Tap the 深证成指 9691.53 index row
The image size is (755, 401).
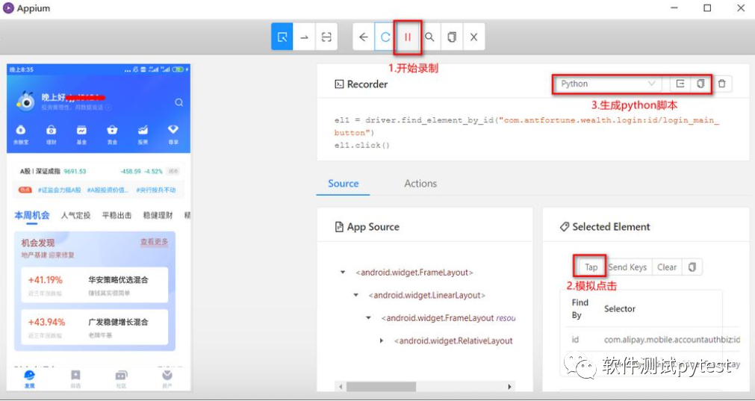pyautogui.click(x=99, y=171)
